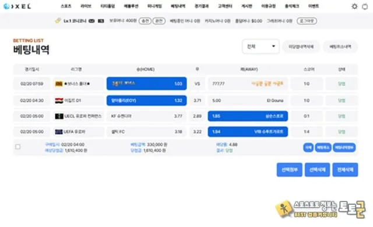The image size is (373, 227).
Task: Open the 라이브 menu
Action: tap(86, 6)
